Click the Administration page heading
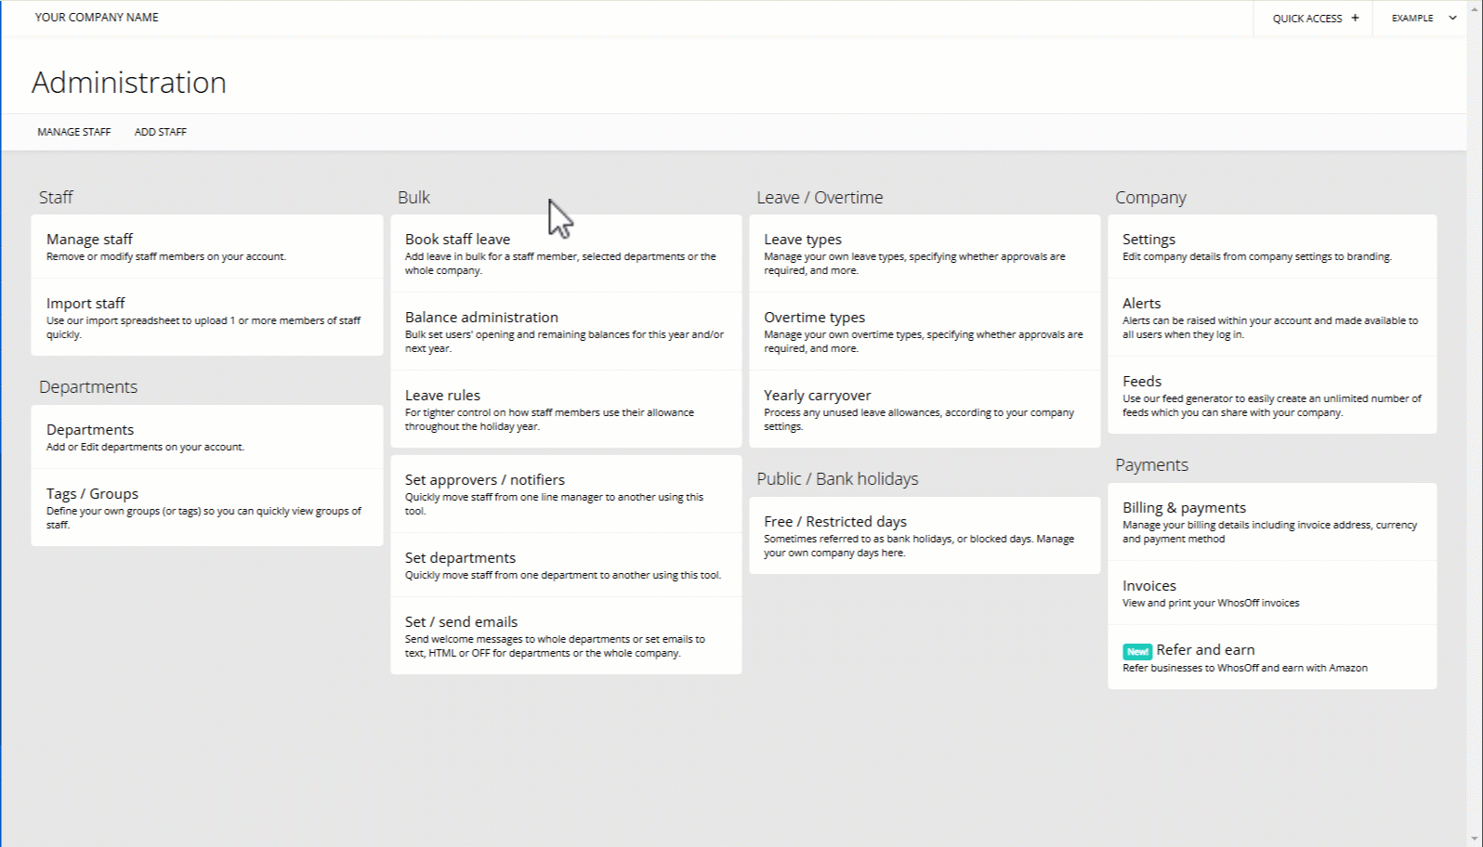This screenshot has height=847, width=1483. tap(129, 83)
